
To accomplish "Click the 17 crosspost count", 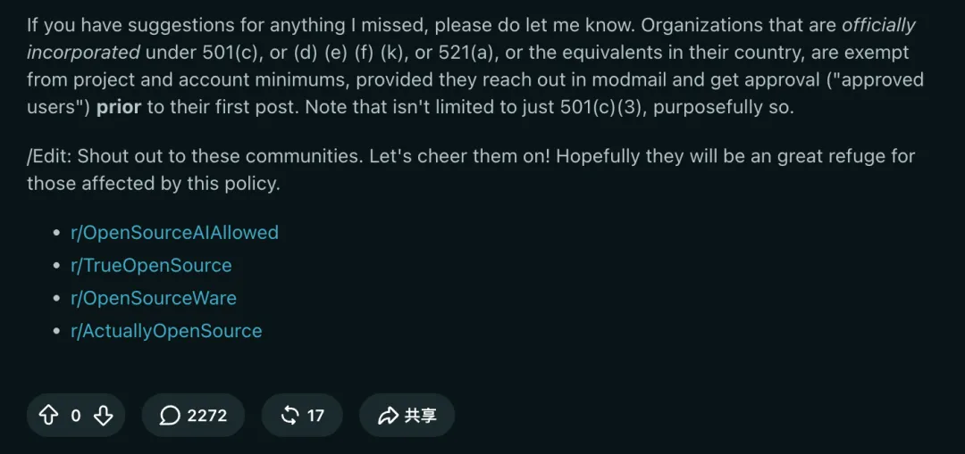I will [315, 416].
